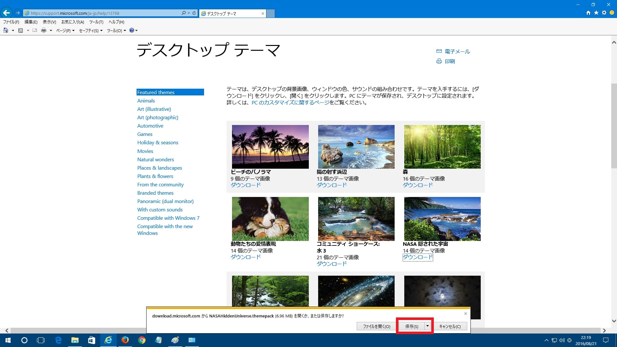Click 保存(S) in the download bar

point(412,326)
